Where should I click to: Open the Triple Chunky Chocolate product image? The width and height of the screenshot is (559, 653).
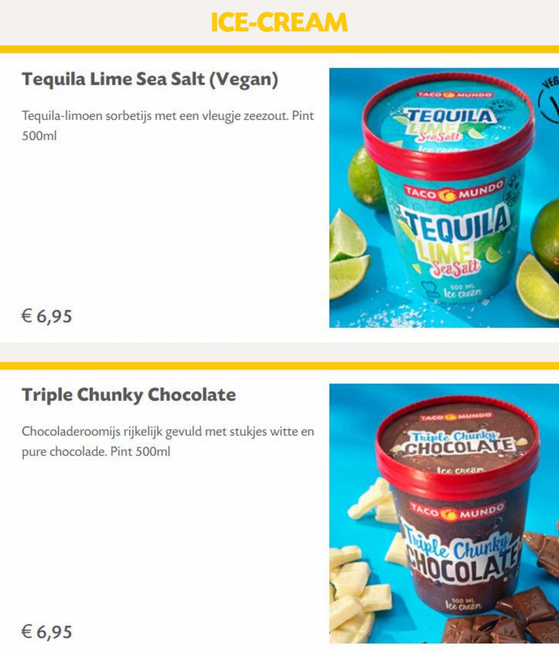point(444,513)
